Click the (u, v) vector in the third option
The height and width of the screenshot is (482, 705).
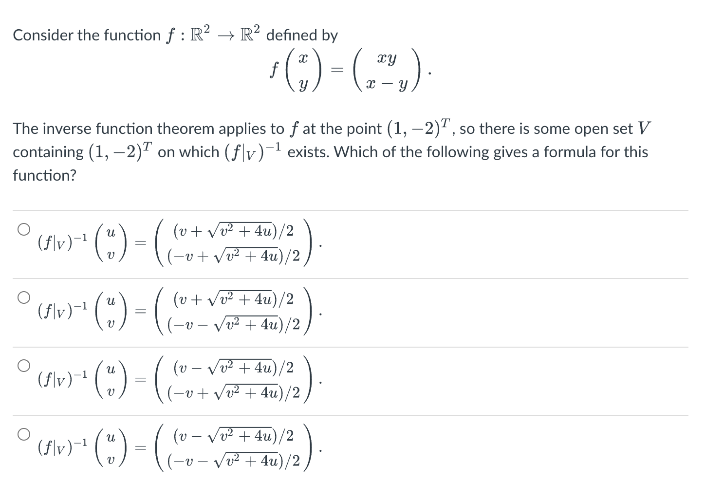pos(111,379)
